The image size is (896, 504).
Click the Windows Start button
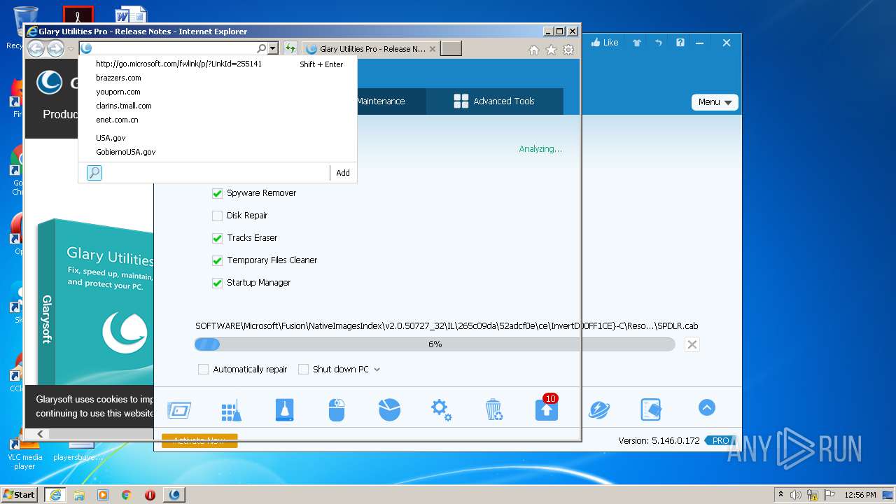coord(19,494)
